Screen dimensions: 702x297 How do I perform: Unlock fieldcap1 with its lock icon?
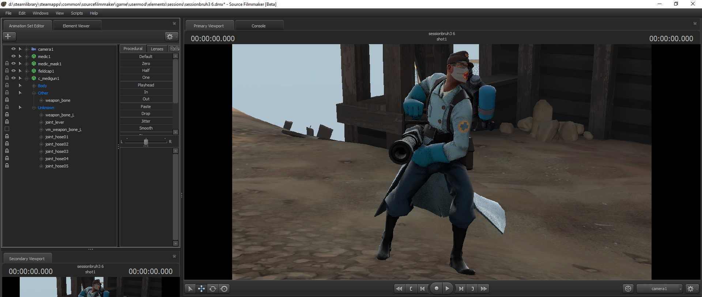7,71
